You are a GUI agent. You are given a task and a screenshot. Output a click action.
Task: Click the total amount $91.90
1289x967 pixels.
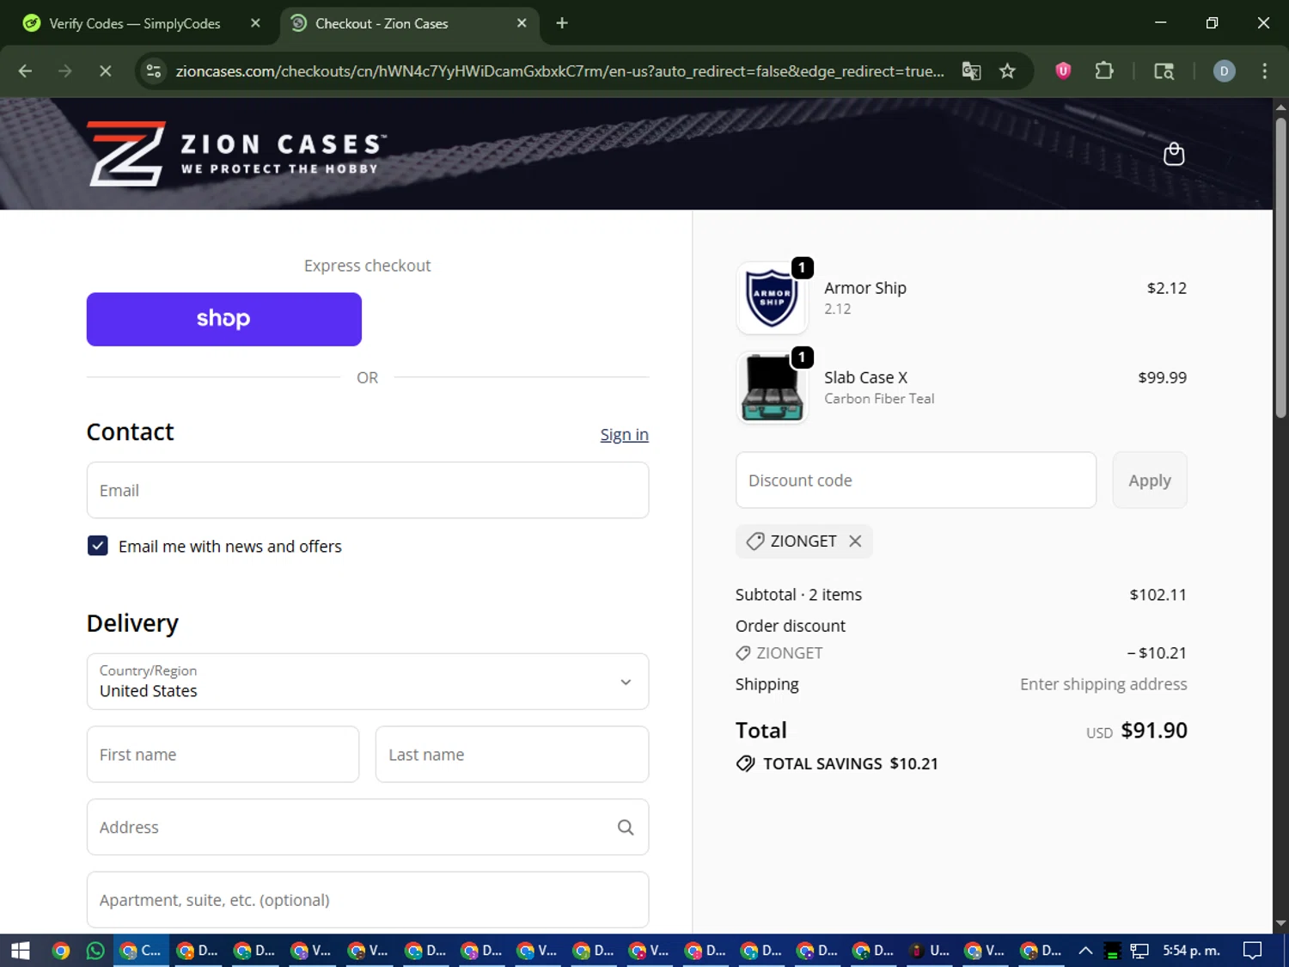pos(1154,731)
